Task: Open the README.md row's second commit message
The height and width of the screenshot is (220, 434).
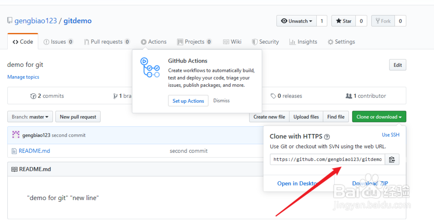Action: click(x=188, y=151)
